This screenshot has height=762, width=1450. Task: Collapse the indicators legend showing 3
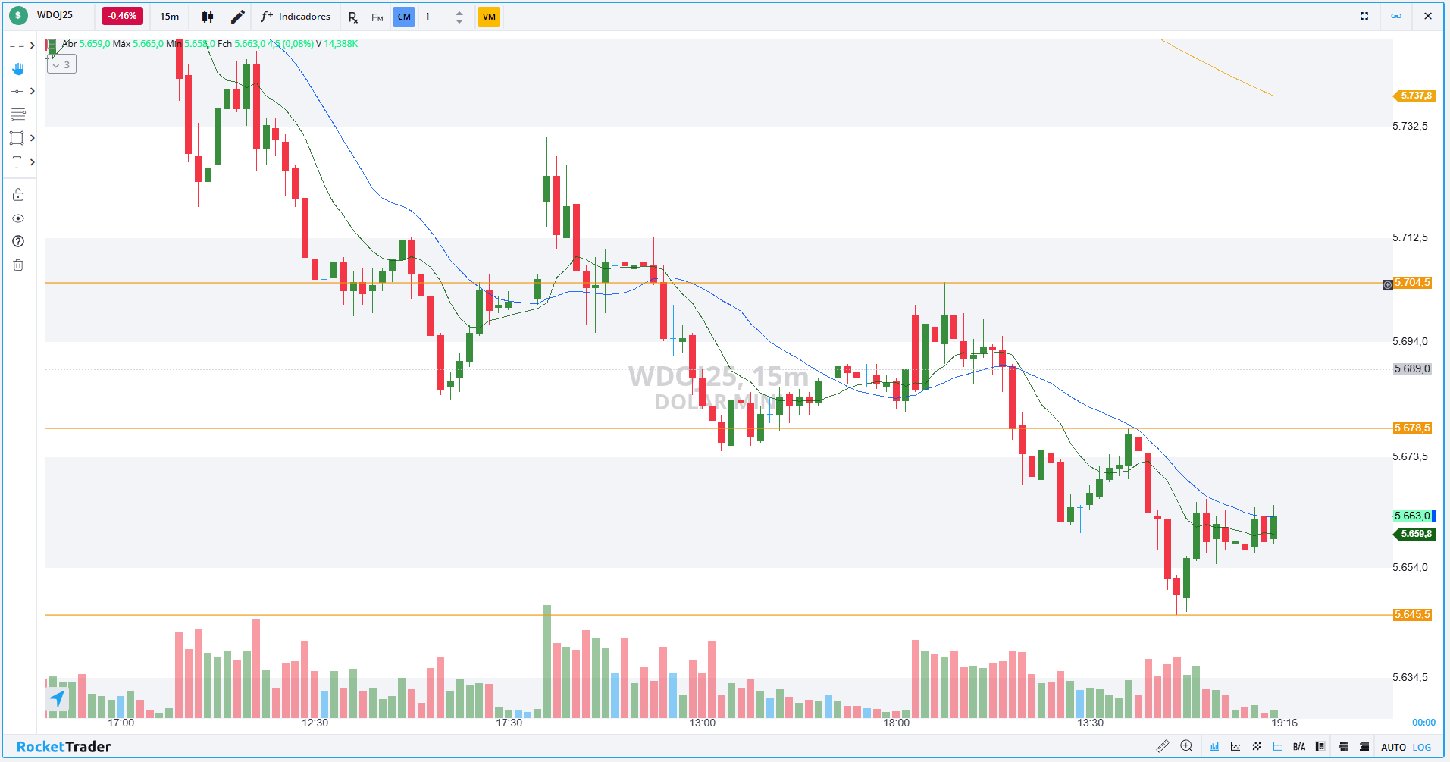pyautogui.click(x=61, y=65)
